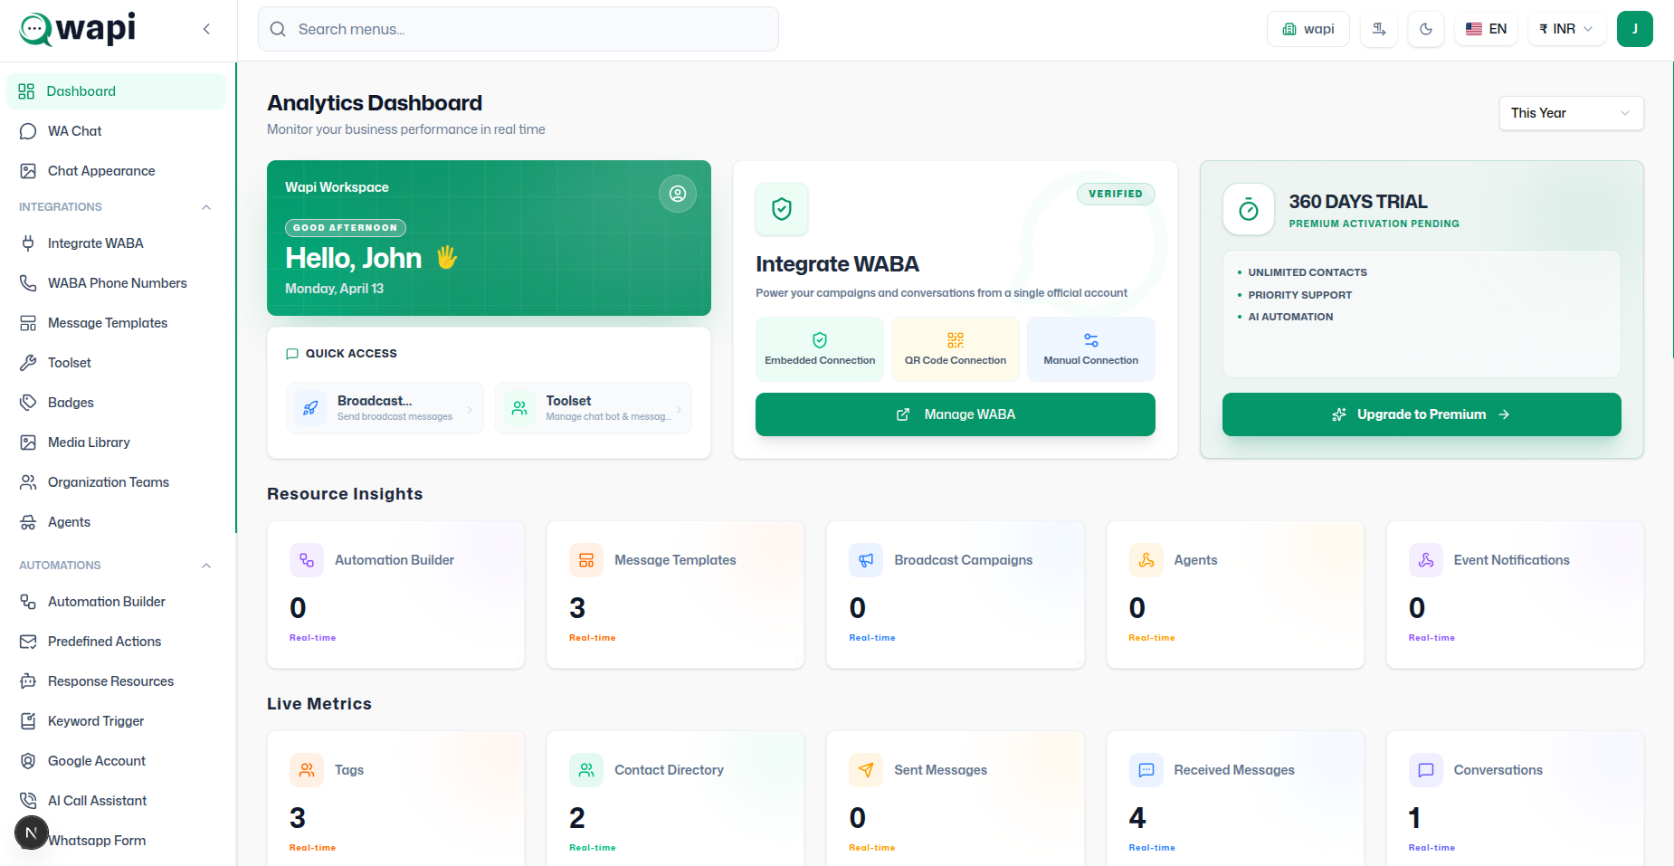Image resolution: width=1674 pixels, height=866 pixels.
Task: Open Predefined Actions
Action: (x=116, y=642)
